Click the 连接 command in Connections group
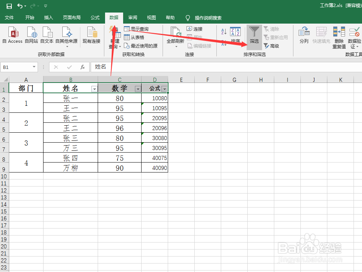This screenshot has width=362, height=272. 195,29
